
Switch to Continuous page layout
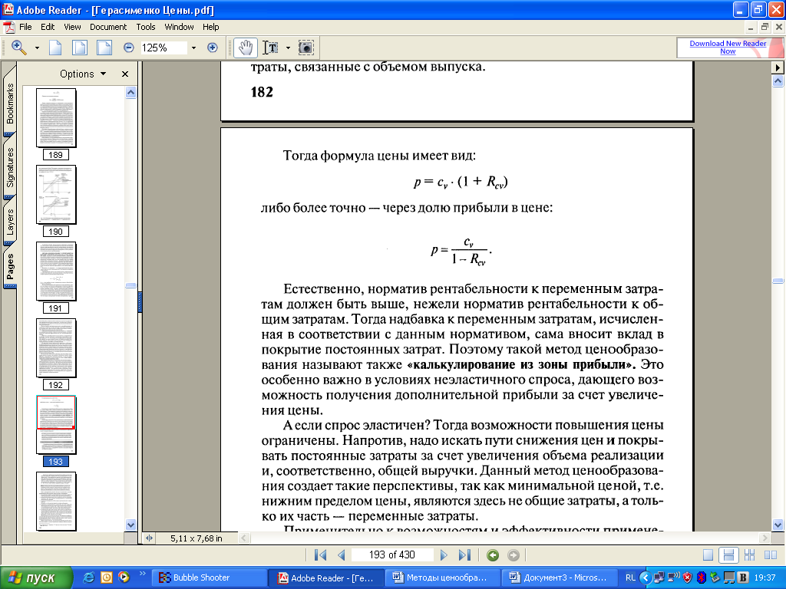click(728, 555)
